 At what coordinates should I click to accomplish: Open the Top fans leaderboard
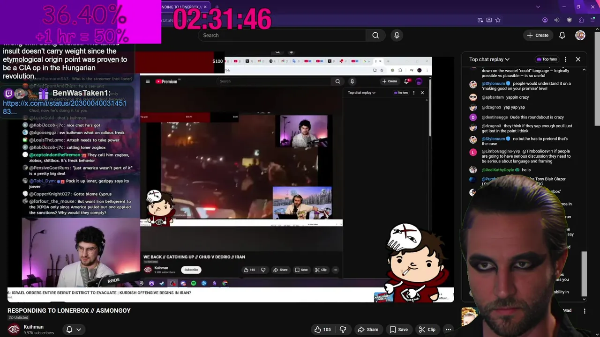click(547, 59)
